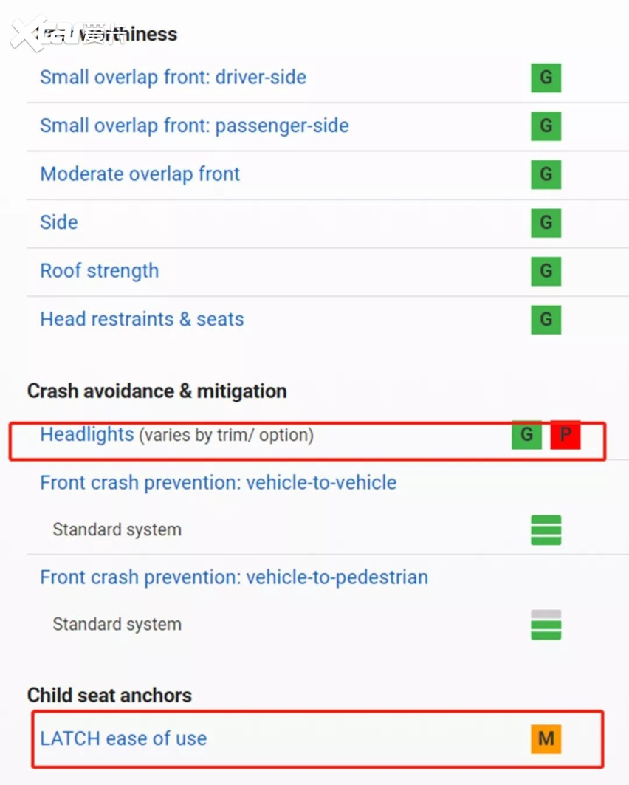Viewport: 629px width, 785px height.
Task: Click the G rating icon for passenger-side overlap
Action: pos(546,126)
